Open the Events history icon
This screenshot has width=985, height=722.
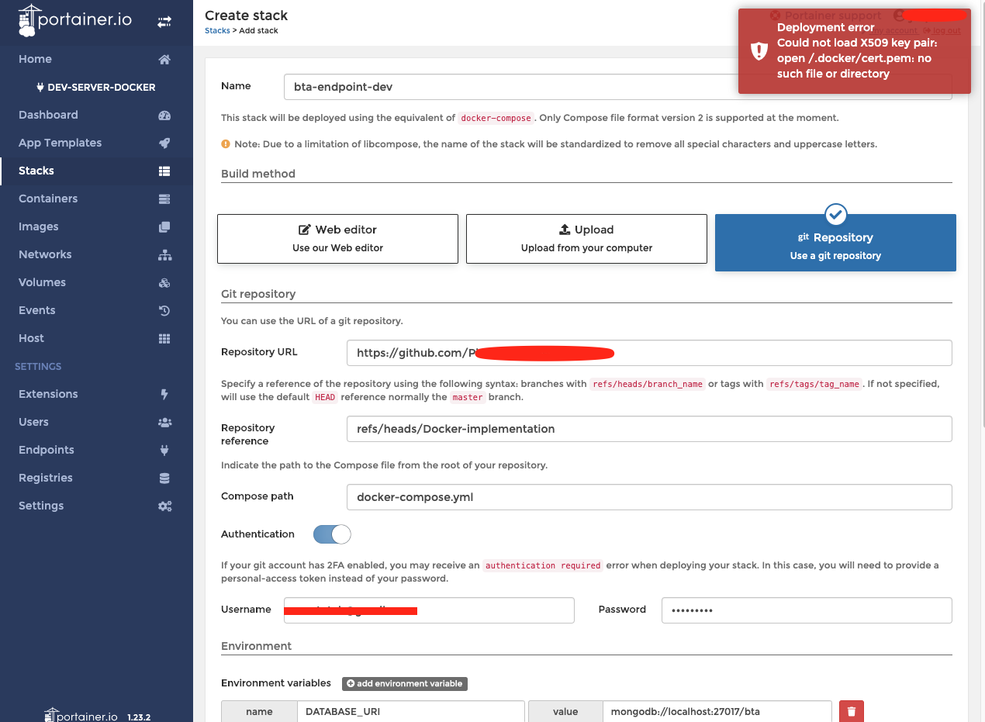pos(164,310)
